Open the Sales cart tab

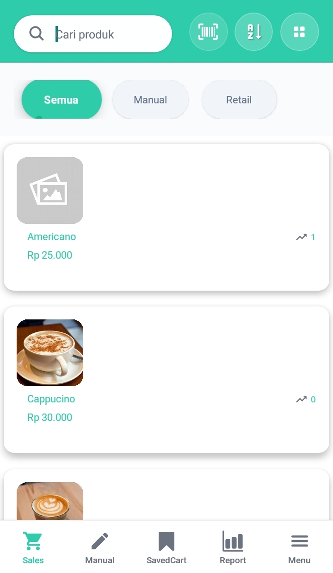pyautogui.click(x=33, y=547)
